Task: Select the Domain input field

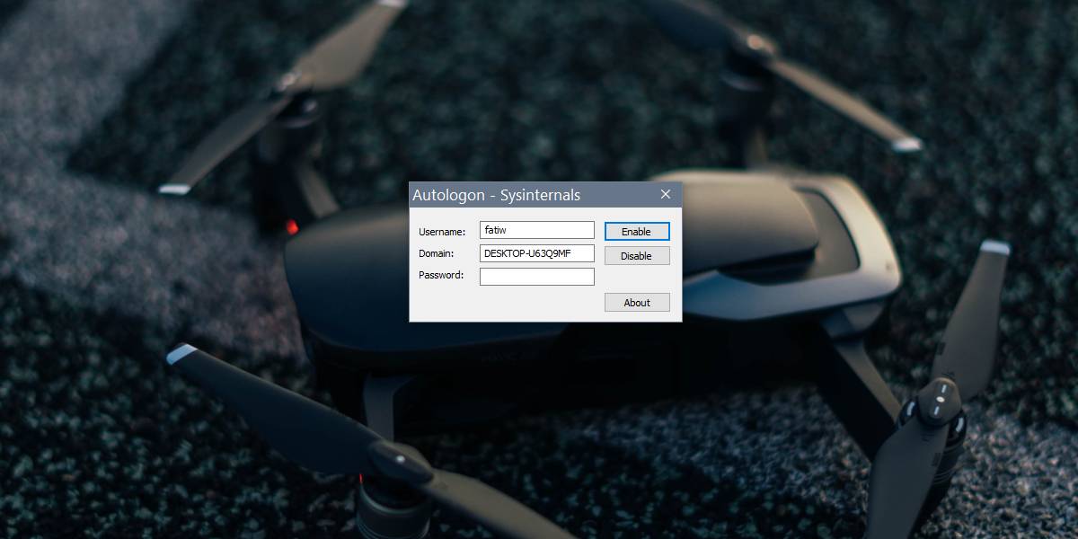Action: (537, 253)
